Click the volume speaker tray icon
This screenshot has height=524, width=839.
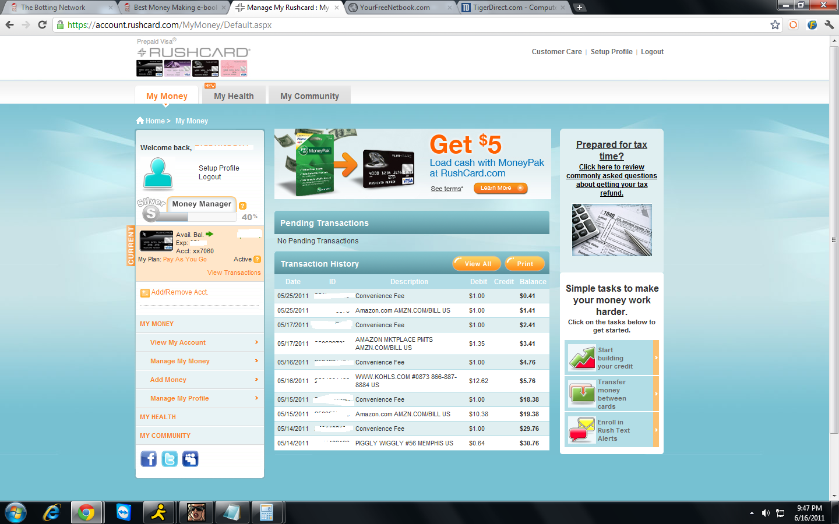pyautogui.click(x=766, y=513)
